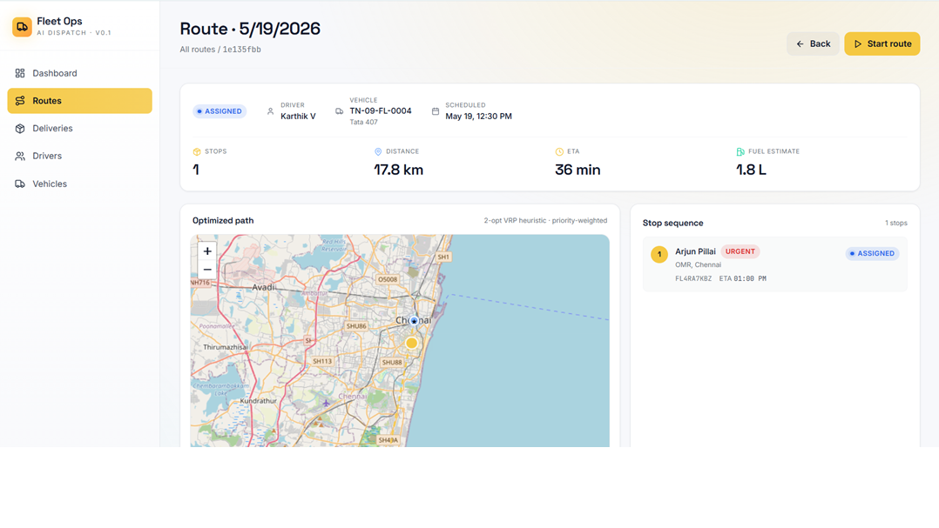Click the scheduled calendar icon

pos(436,111)
